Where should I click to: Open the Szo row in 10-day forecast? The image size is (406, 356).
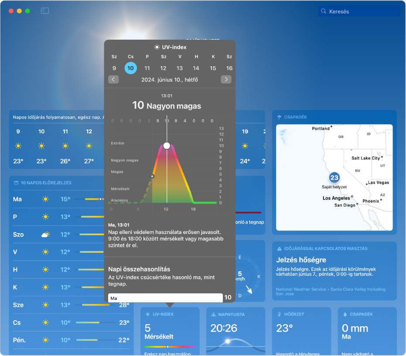click(58, 235)
